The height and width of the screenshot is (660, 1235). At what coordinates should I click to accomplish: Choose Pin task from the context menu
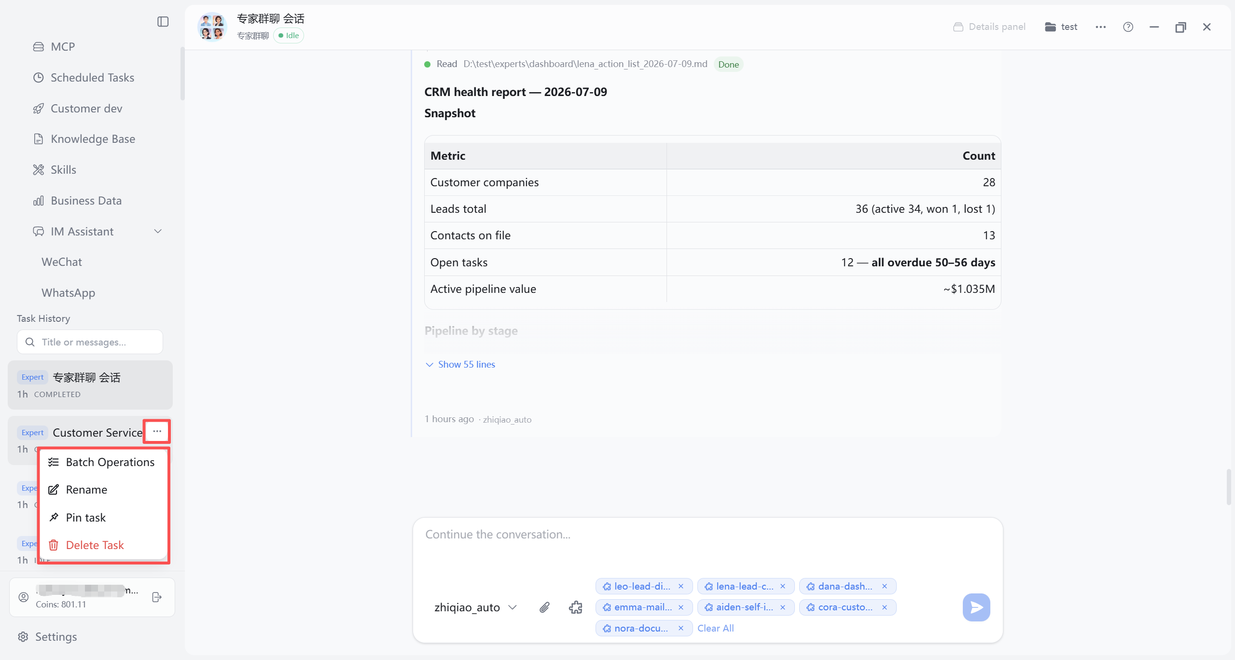(x=103, y=518)
